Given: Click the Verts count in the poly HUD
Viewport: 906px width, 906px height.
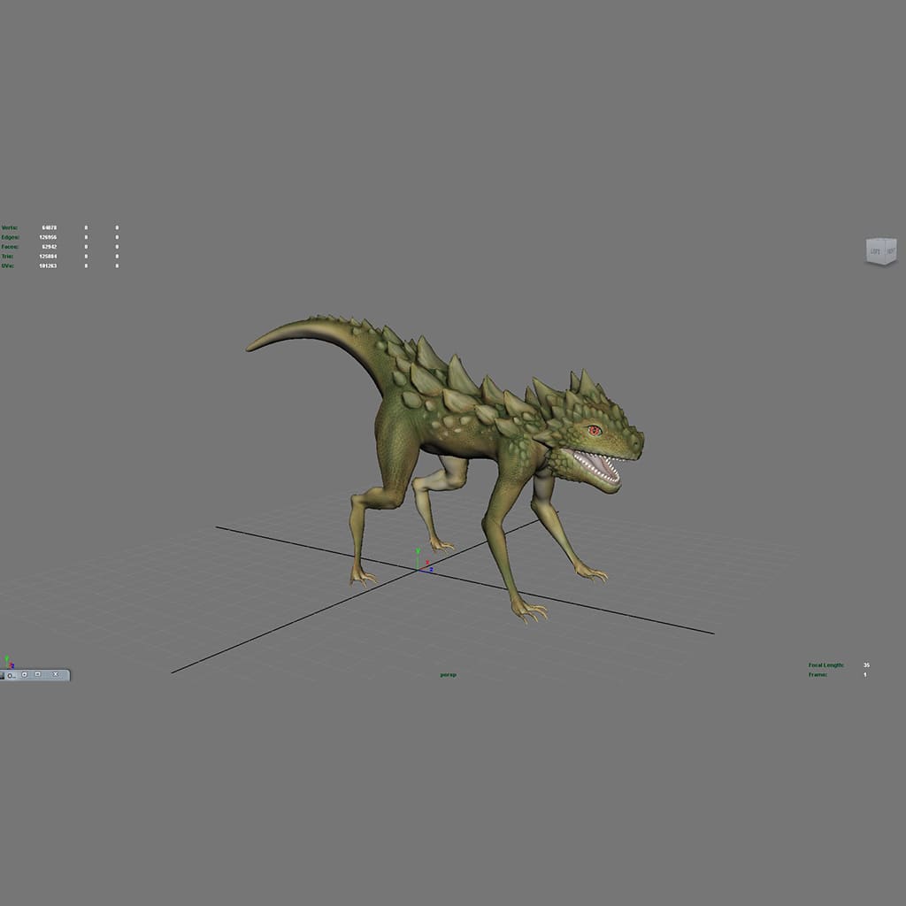Looking at the screenshot, I should (50, 227).
